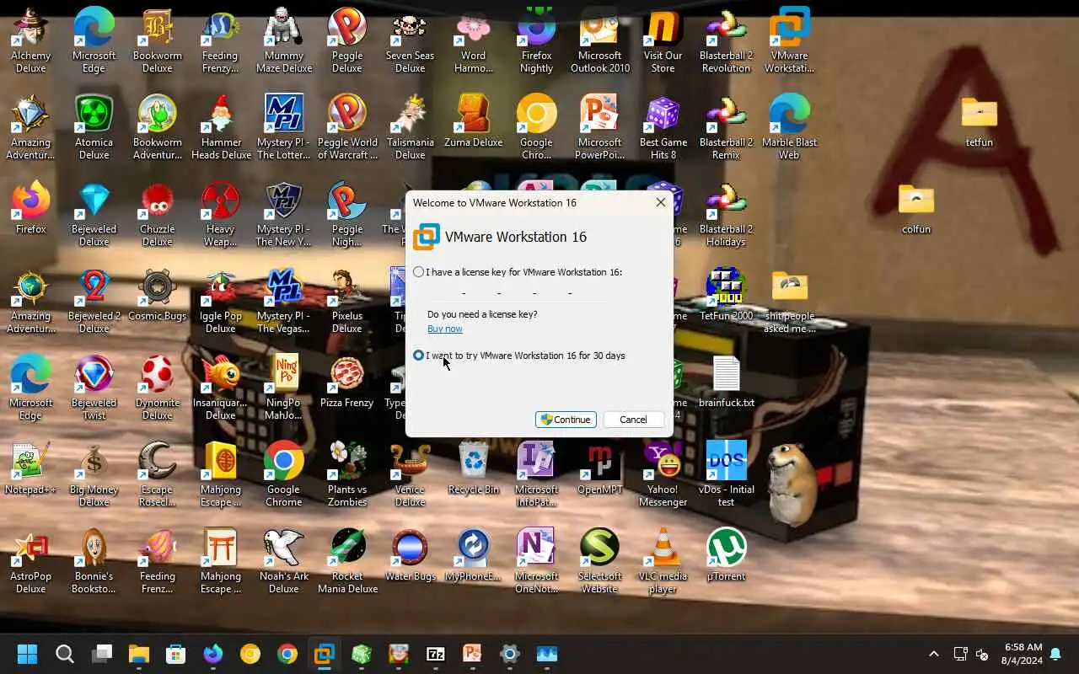Open the VLC media player shortcut
The image size is (1079, 674).
(663, 561)
